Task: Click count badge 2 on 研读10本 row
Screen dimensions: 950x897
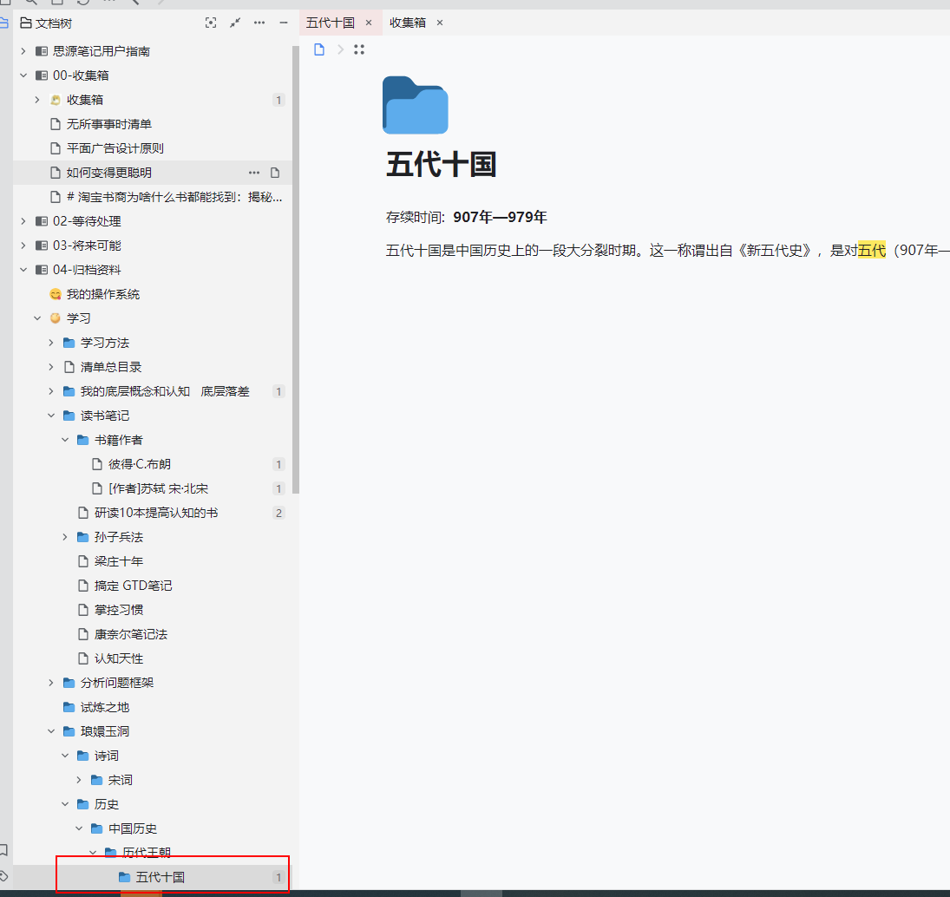Action: (x=278, y=513)
